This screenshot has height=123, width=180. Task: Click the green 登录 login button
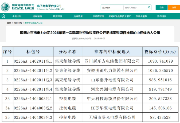click(162, 7)
